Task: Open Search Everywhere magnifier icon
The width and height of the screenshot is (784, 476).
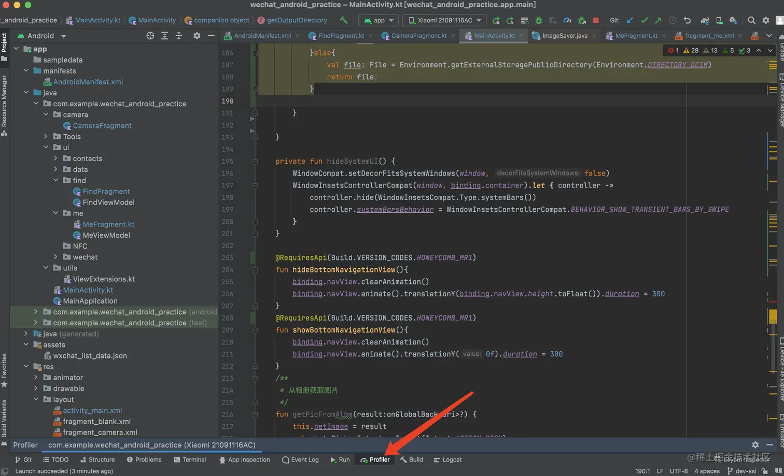Action: point(751,20)
